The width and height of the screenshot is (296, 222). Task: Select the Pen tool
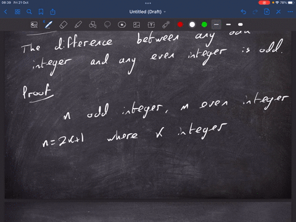(x=49, y=25)
